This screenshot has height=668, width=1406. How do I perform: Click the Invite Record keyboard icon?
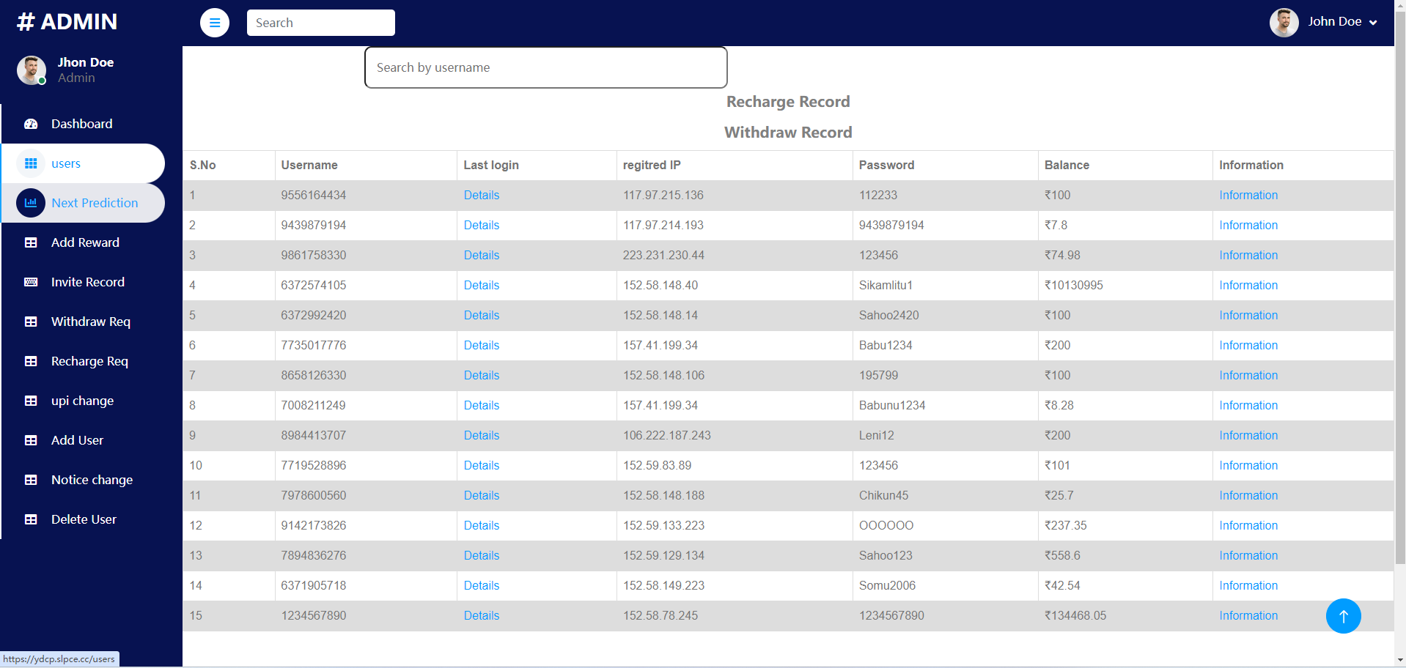31,282
